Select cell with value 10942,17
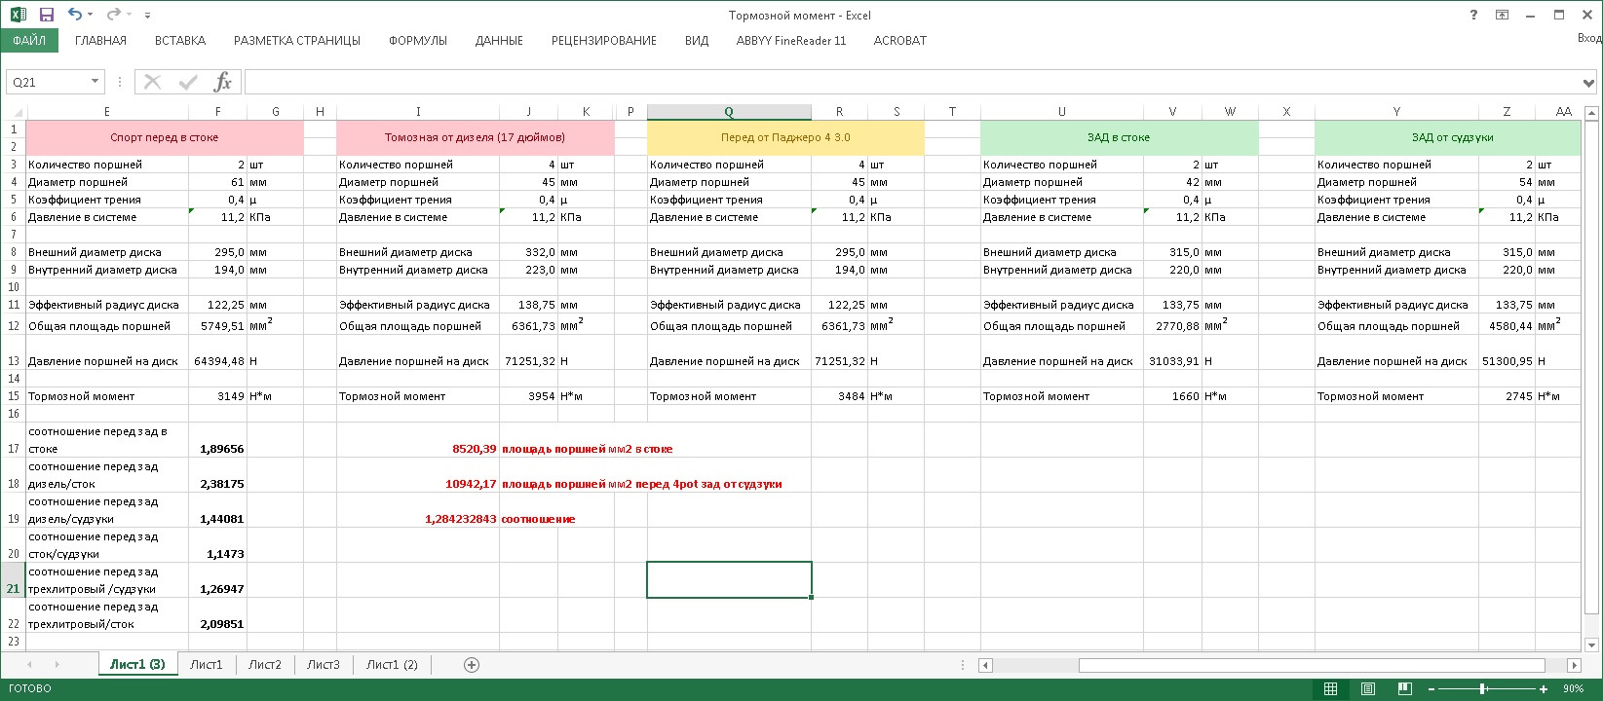Screen dimensions: 1603x701 tap(470, 484)
